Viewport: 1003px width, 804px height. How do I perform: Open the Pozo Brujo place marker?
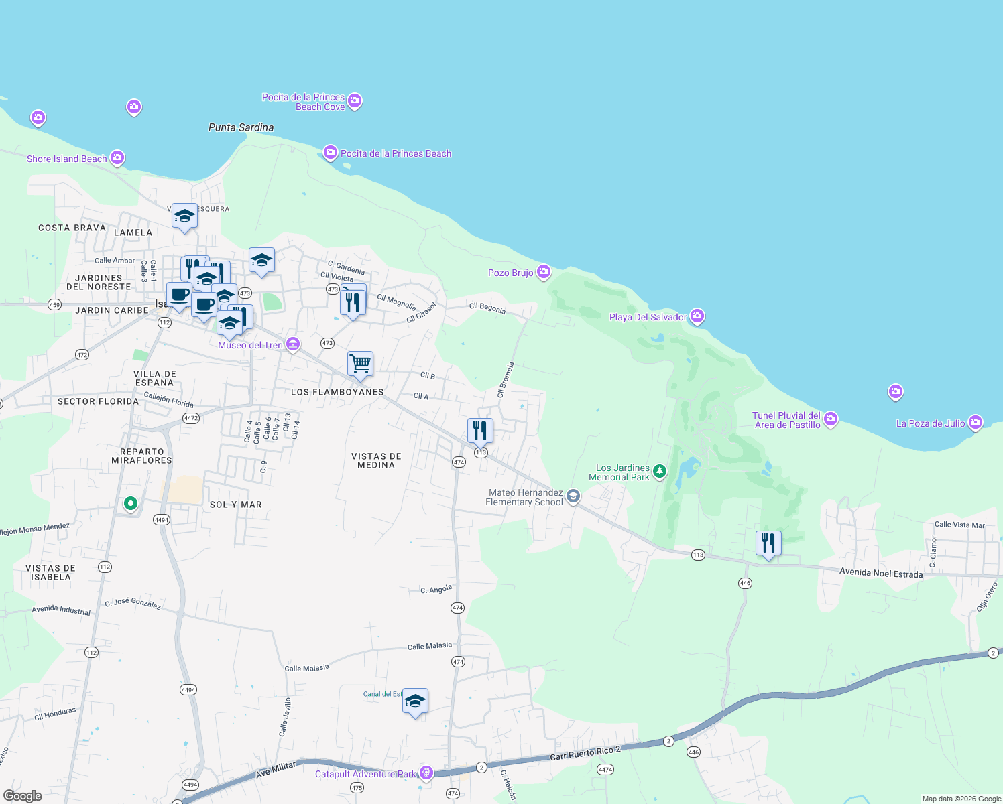(x=544, y=272)
